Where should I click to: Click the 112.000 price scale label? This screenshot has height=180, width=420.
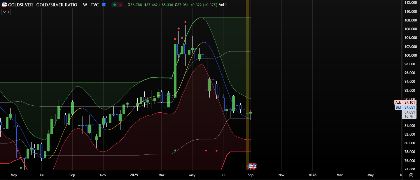[x=410, y=3]
